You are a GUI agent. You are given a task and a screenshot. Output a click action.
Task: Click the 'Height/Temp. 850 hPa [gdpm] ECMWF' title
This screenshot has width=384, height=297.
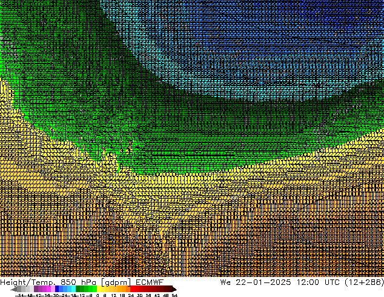click(x=82, y=282)
